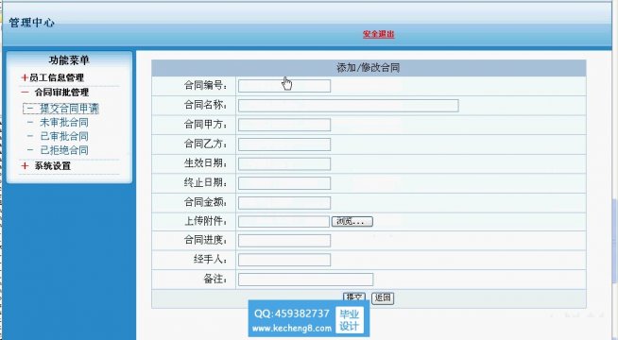Screen dimensions: 618x340
Task: Select the 合同甲方 input field
Action: click(284, 125)
